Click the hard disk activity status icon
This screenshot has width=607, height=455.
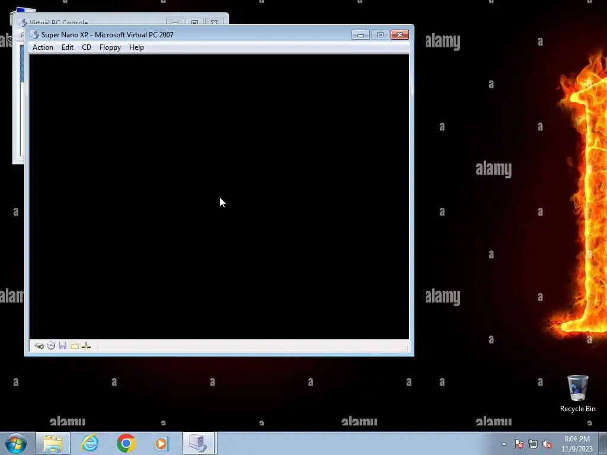(x=39, y=345)
